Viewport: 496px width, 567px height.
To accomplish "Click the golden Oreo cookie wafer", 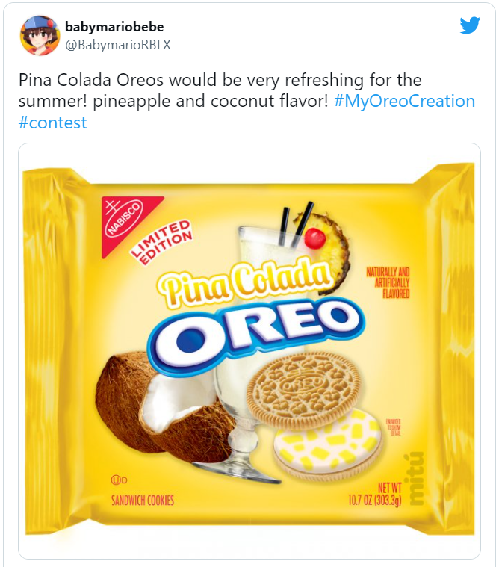I will (303, 383).
